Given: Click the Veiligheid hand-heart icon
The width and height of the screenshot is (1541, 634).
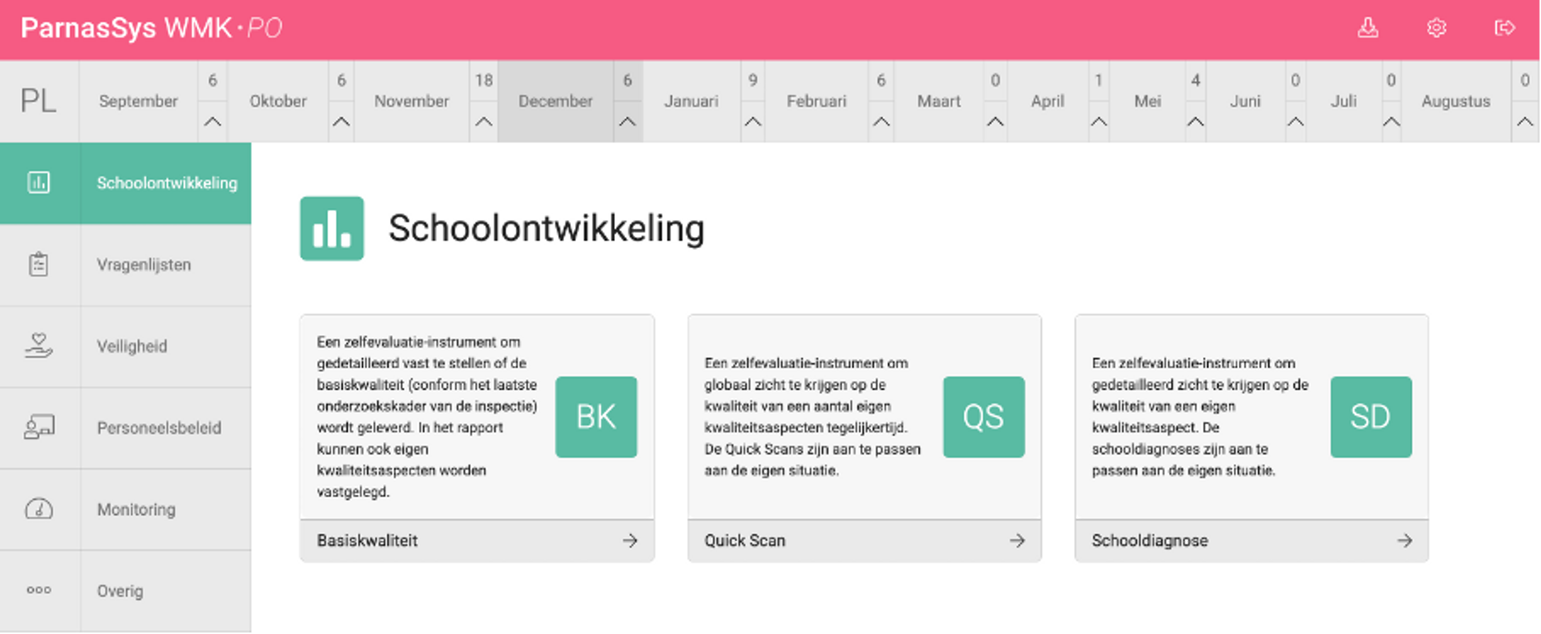Looking at the screenshot, I should [39, 346].
